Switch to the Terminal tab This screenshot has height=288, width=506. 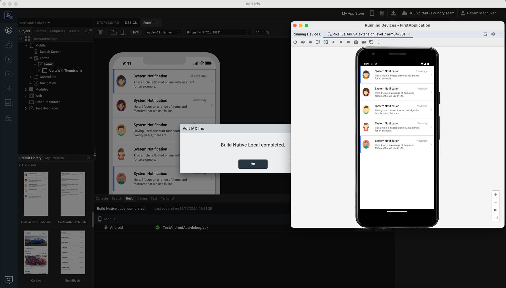pyautogui.click(x=168, y=198)
